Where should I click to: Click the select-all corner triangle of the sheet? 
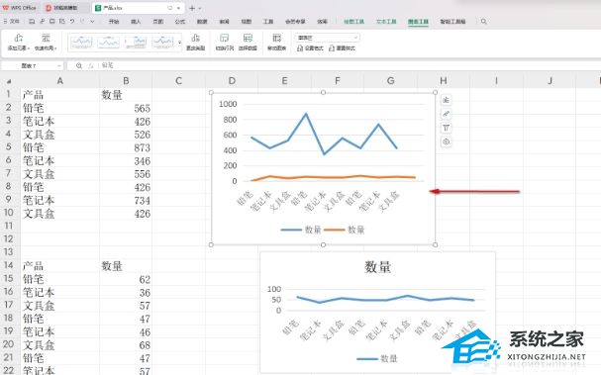[9, 81]
